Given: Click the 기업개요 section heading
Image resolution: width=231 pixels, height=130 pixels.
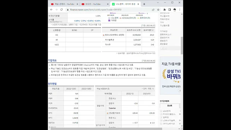Looking at the screenshot, I should click(52, 60).
